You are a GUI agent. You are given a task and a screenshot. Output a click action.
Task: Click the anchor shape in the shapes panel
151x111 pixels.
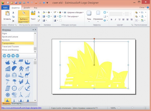pyautogui.click(x=27, y=88)
